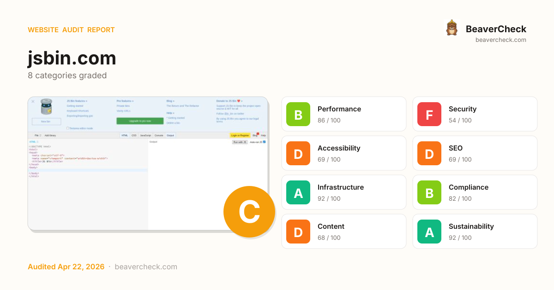Image resolution: width=554 pixels, height=290 pixels.
Task: Open the Add library dropdown
Action: pyautogui.click(x=50, y=135)
